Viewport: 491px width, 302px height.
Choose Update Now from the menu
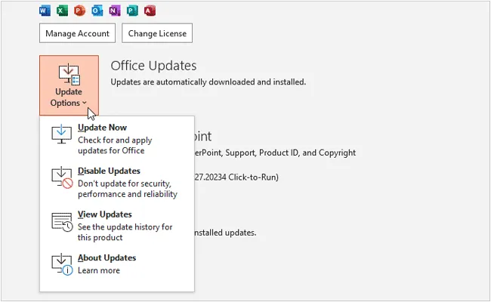[x=102, y=128]
